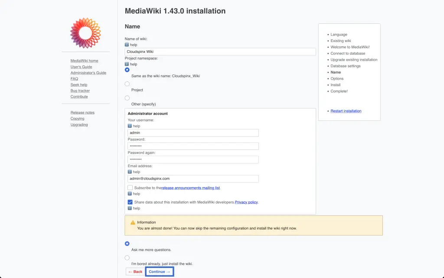This screenshot has width=444, height=278.
Task: Click the Restart installation link
Action: click(346, 111)
